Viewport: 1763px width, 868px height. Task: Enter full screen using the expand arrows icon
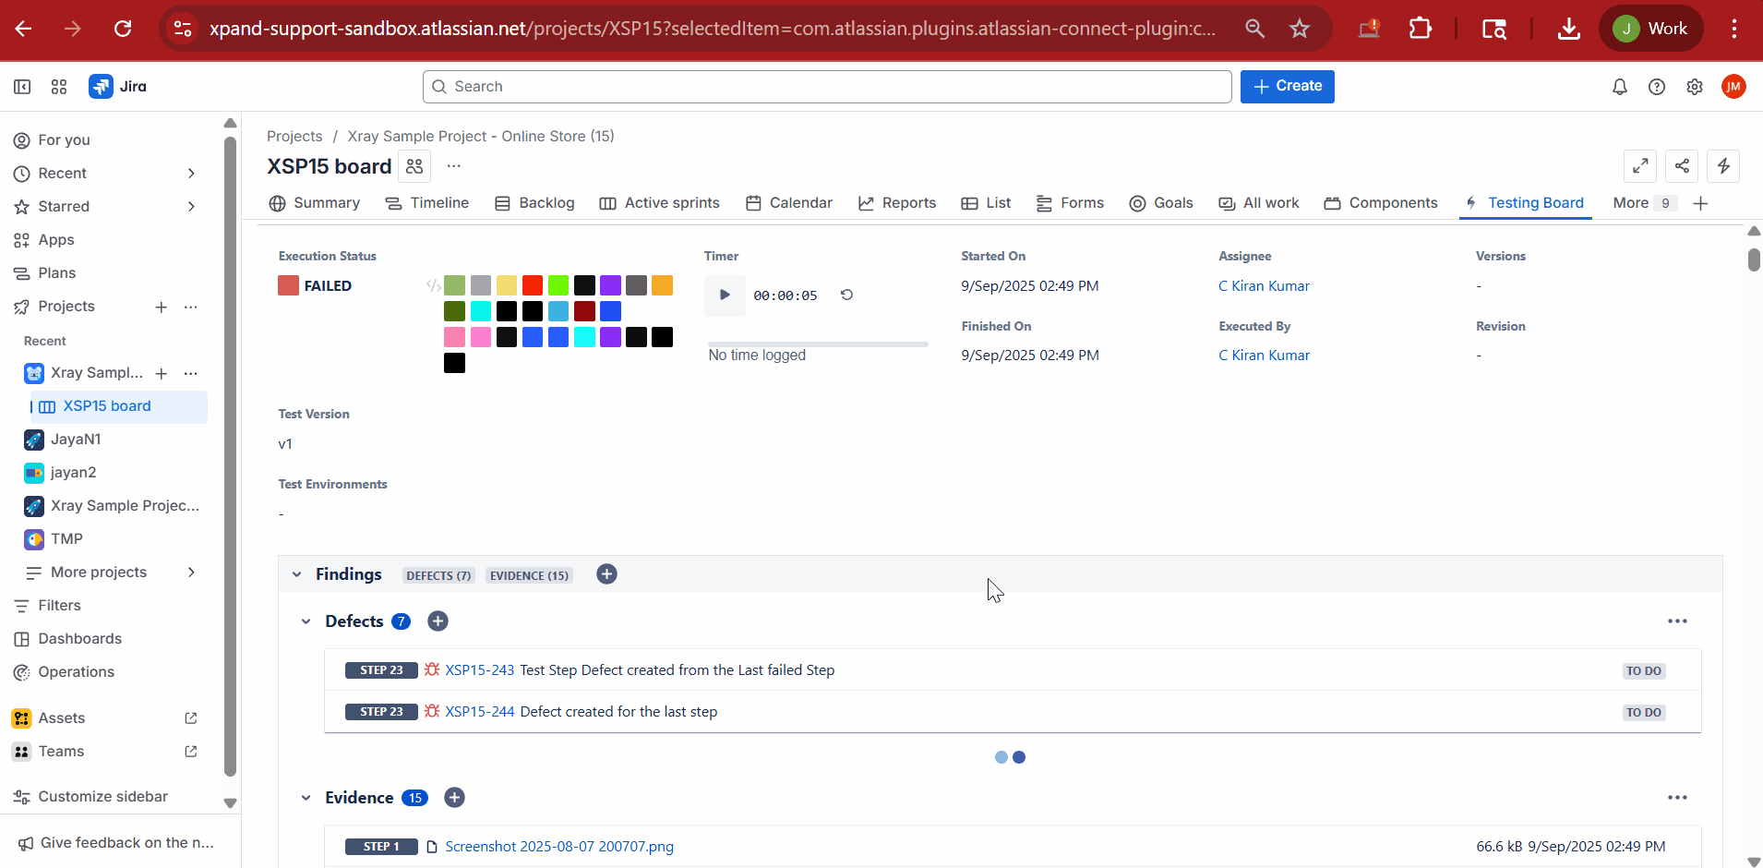coord(1640,166)
